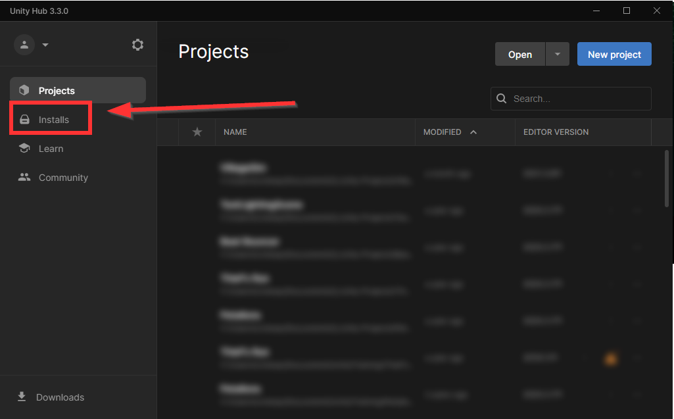Screen dimensions: 674x419
Task: Select the first project in the list
Action: pos(316,174)
